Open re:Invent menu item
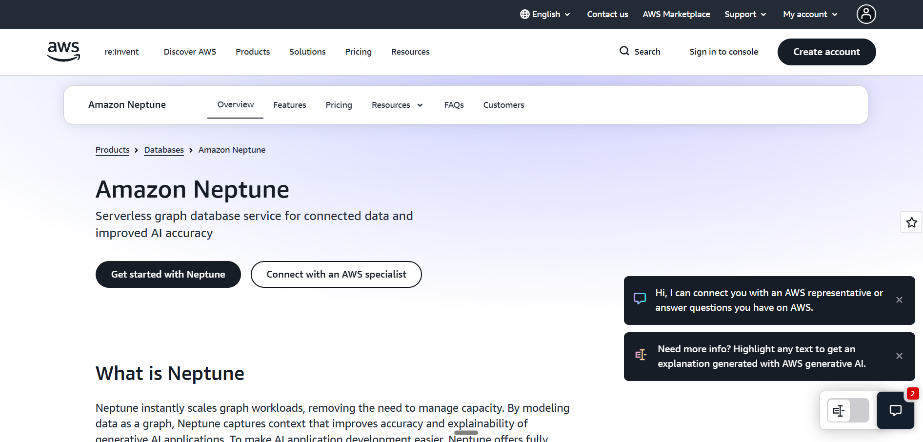 coord(121,52)
